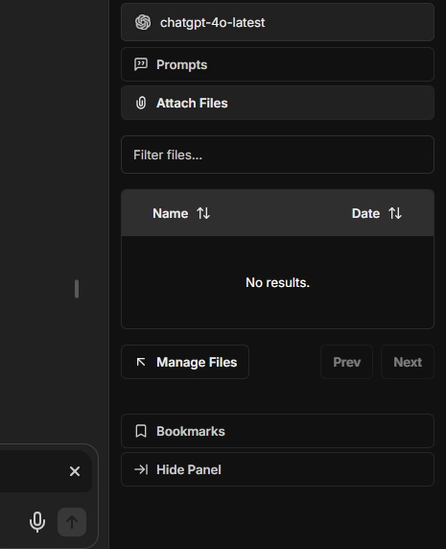446x549 pixels.
Task: Focus the Filter files input field
Action: click(277, 155)
